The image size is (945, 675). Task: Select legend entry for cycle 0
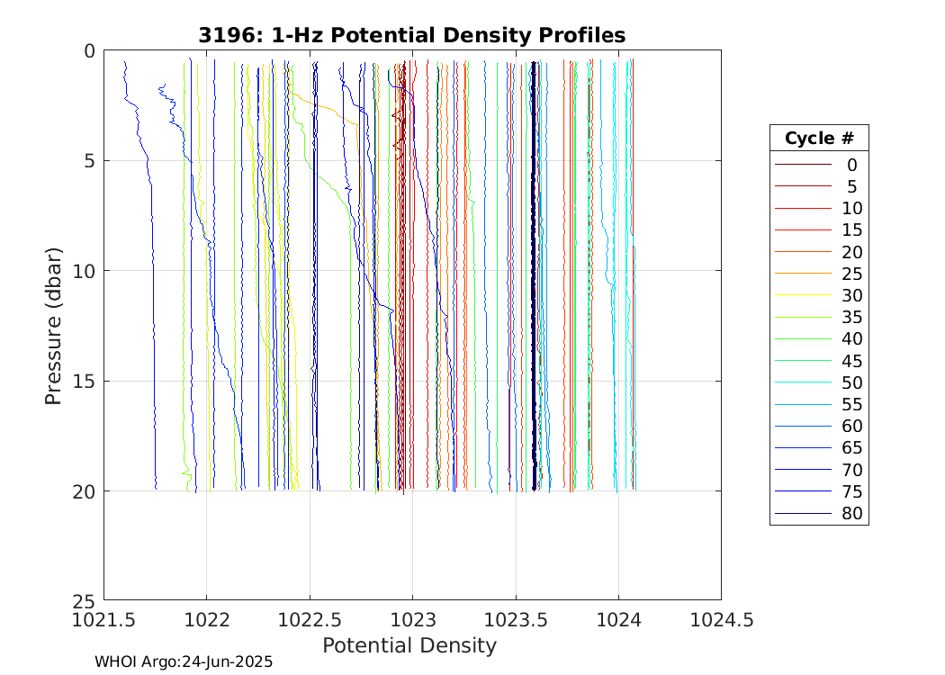point(818,165)
